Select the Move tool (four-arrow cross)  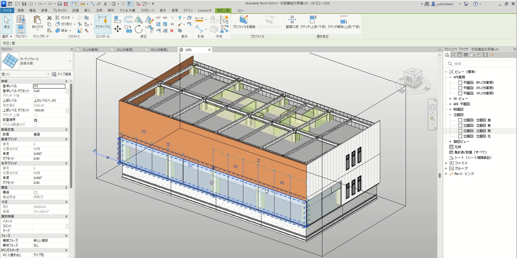point(118,29)
